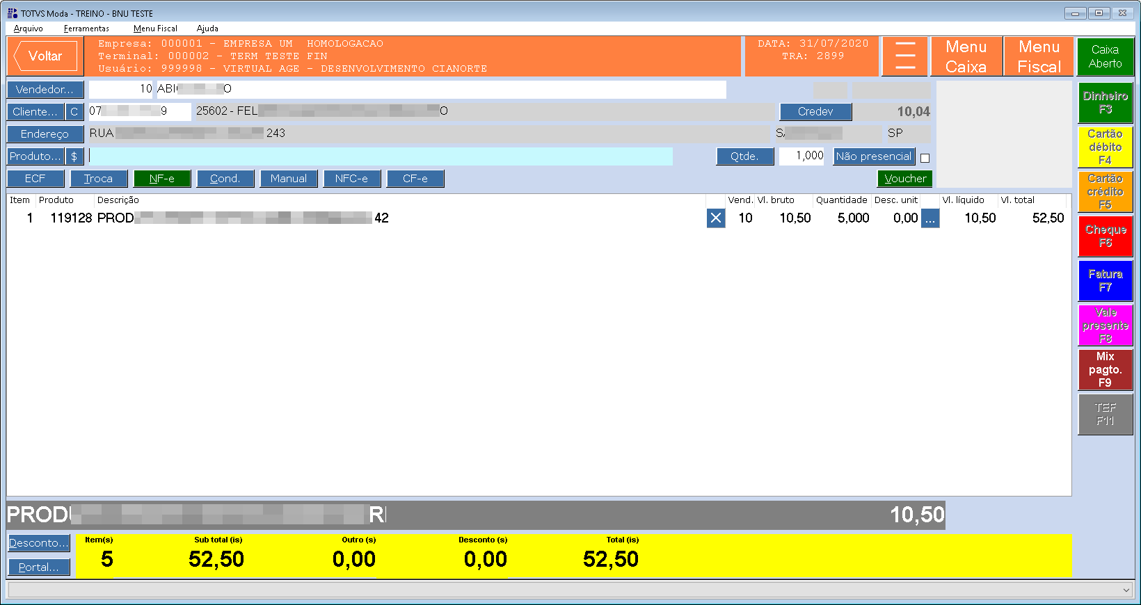Viewport: 1141px width, 605px height.
Task: Click the C button beside Cliente
Action: 74,112
